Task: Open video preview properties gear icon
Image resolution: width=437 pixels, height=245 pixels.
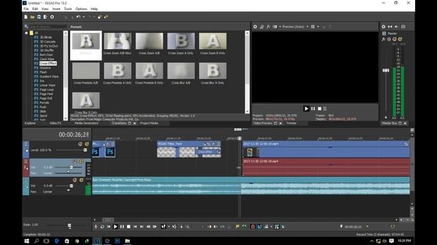Action: [255, 27]
